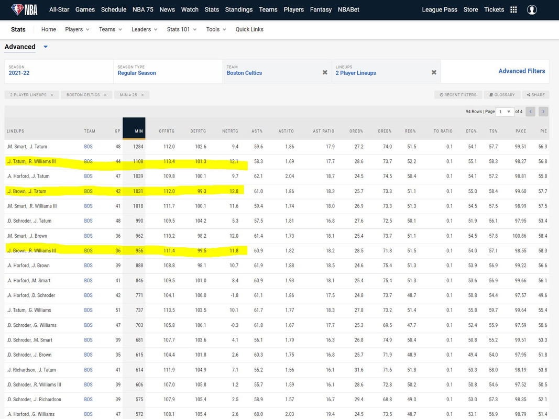The image size is (559, 419).
Task: Click BOS link in M. Smart, J. Tatum row
Action: tap(89, 147)
